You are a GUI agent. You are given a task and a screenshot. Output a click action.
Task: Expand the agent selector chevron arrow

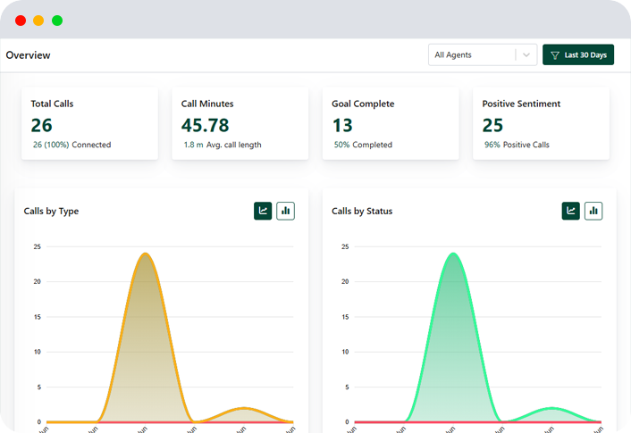[x=526, y=55]
